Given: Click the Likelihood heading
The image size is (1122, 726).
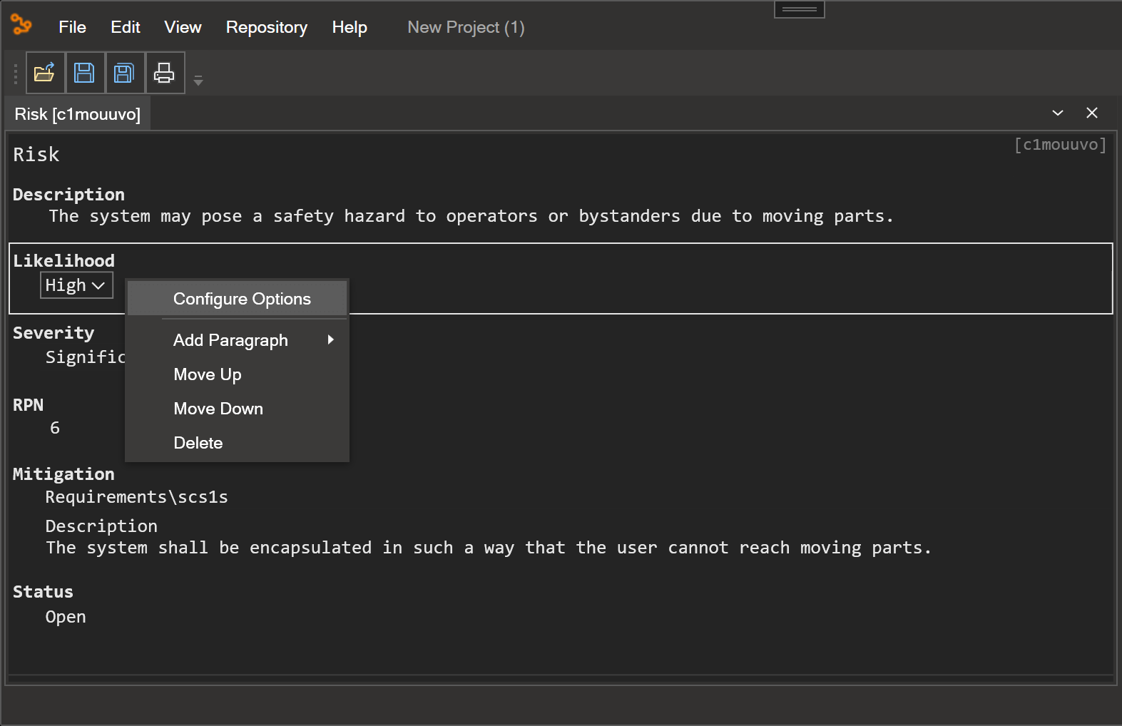Looking at the screenshot, I should (63, 261).
